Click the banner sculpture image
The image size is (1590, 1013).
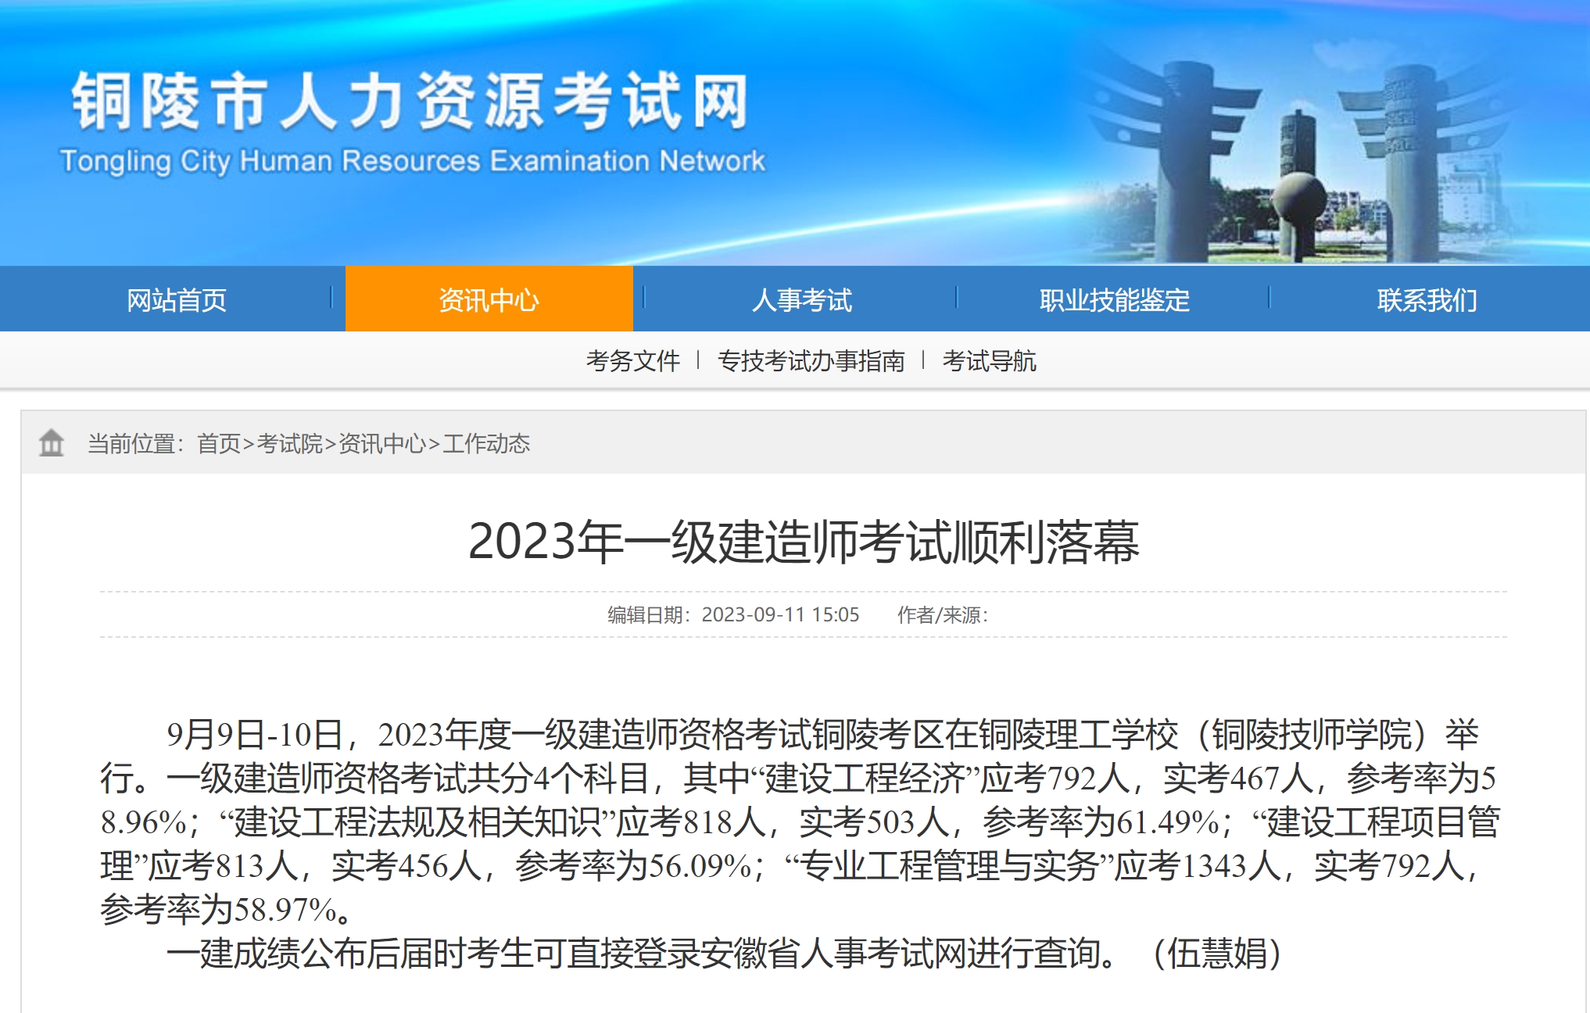click(1298, 160)
